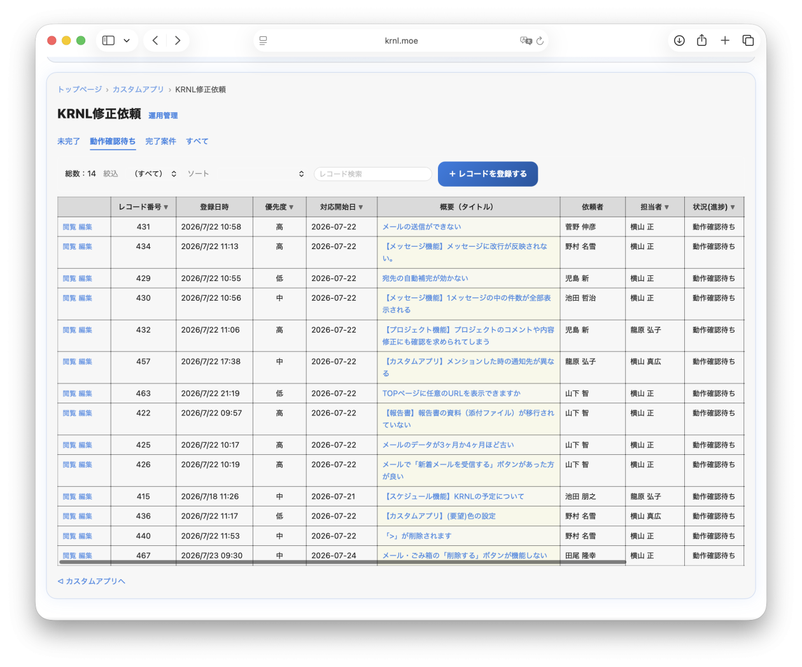
Task: Open the 絞込 (すべて) filter dropdown
Action: click(155, 174)
